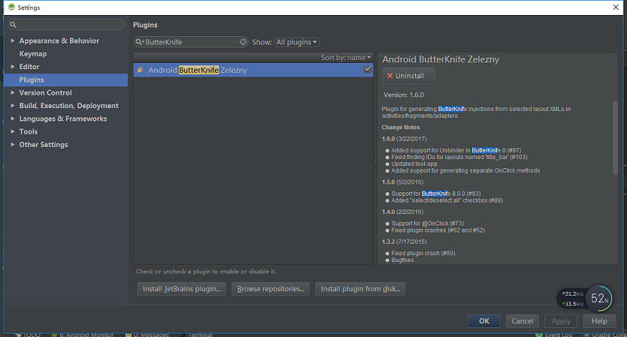Open the Terminal tool window tab behind dialog
This screenshot has height=337, width=627.
196,335
